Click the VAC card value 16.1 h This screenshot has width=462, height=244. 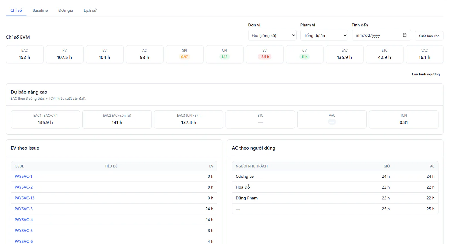(x=424, y=57)
